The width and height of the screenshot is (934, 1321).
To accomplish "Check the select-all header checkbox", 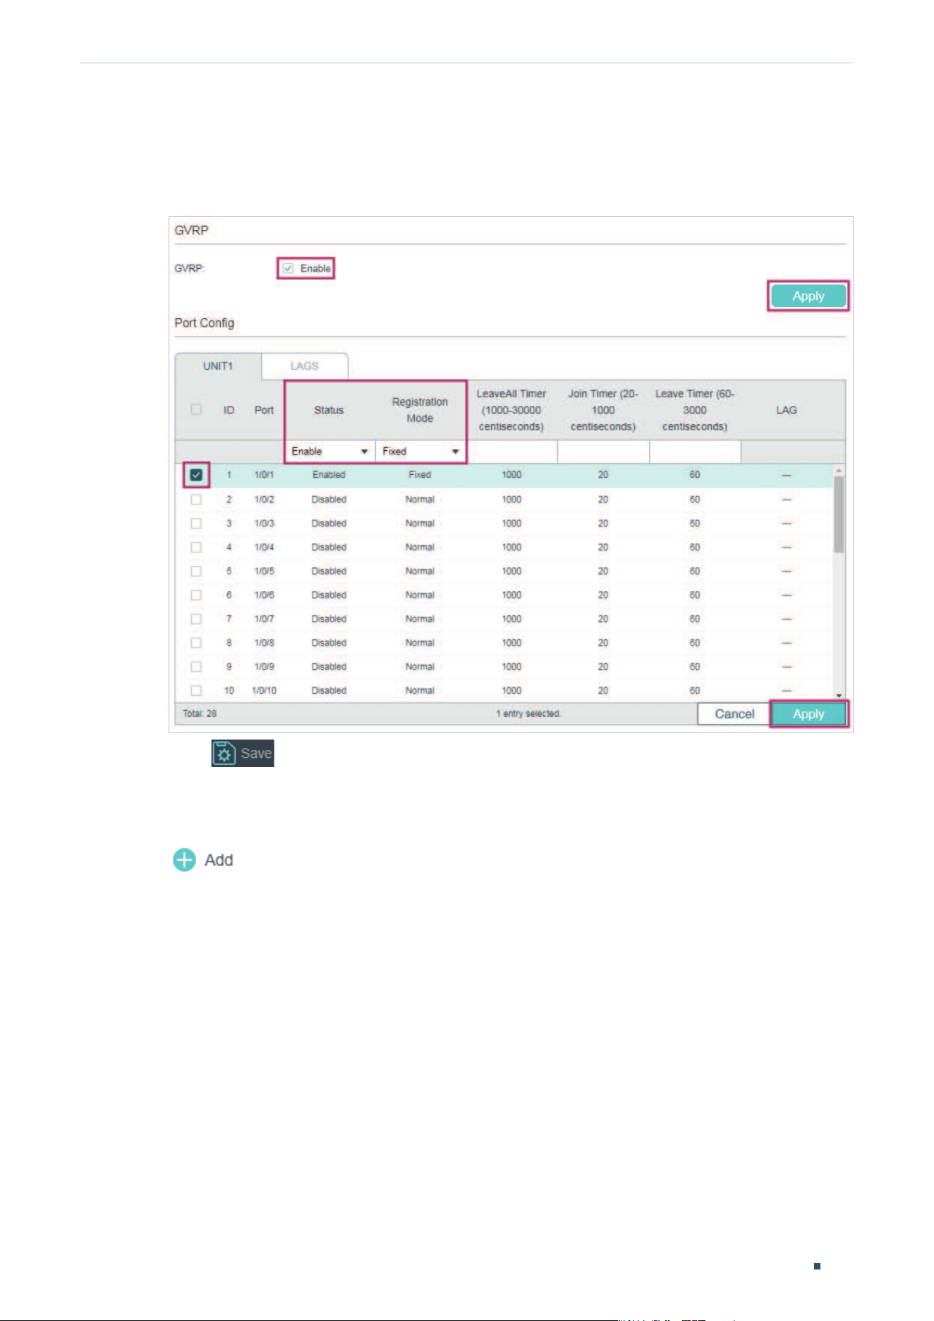I will [x=196, y=409].
